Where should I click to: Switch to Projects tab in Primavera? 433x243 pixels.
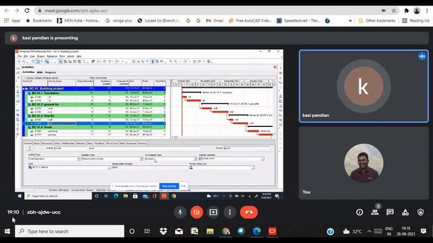tap(51, 72)
